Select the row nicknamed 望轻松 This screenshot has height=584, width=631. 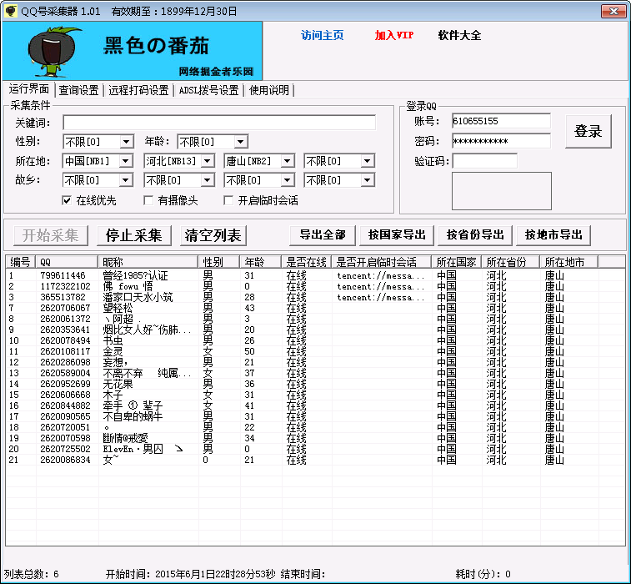point(315,308)
